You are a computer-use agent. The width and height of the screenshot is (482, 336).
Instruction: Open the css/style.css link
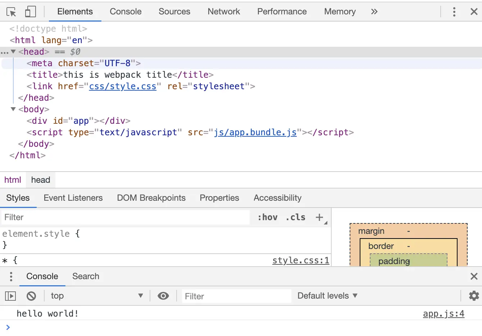[x=123, y=86]
